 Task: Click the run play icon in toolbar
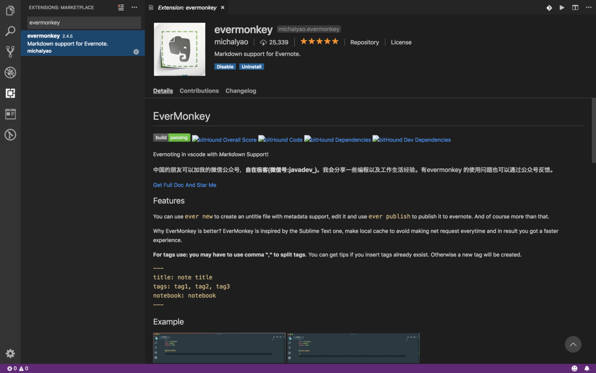[562, 7]
